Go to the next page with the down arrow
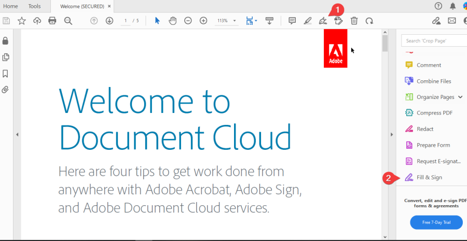Screen dimensions: 467x241 pos(109,21)
